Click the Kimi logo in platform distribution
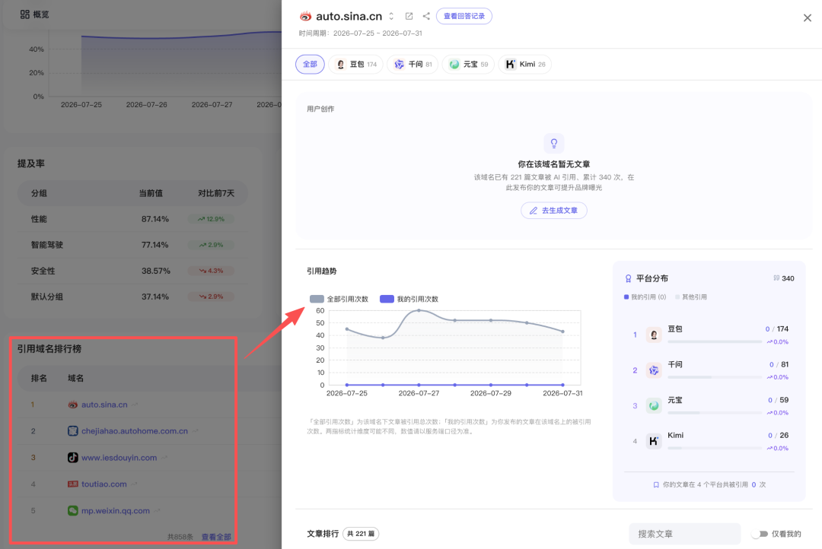The image size is (822, 549). 653,441
